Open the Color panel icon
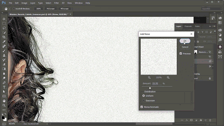 point(220,18)
